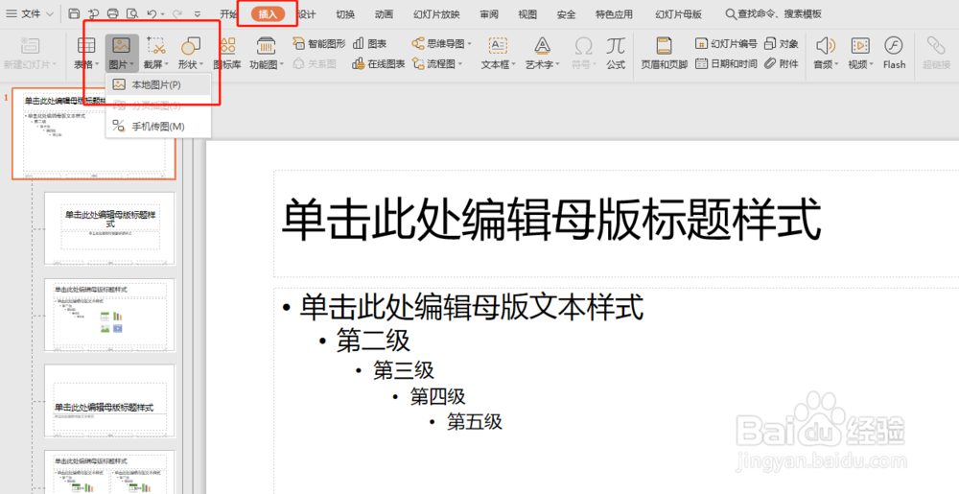Switch to the 切换 tab
Screen dimensions: 959x494
345,14
